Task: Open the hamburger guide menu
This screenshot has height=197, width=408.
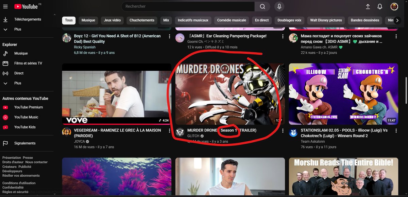Action: point(5,6)
